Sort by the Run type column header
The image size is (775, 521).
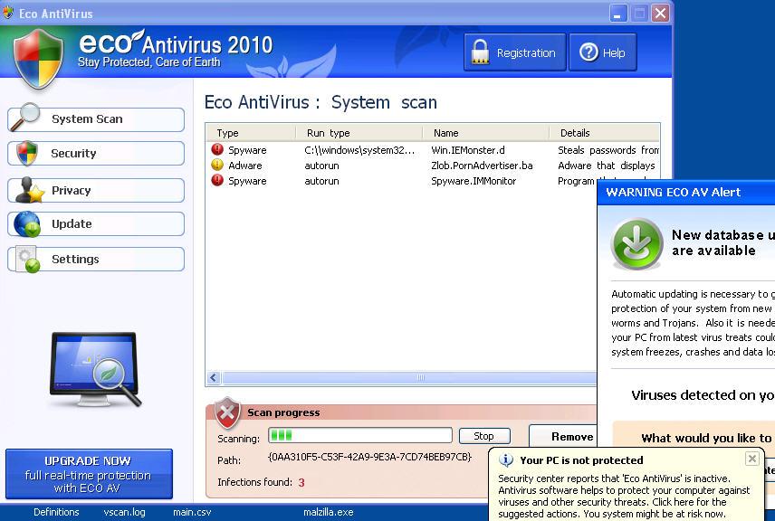click(359, 133)
